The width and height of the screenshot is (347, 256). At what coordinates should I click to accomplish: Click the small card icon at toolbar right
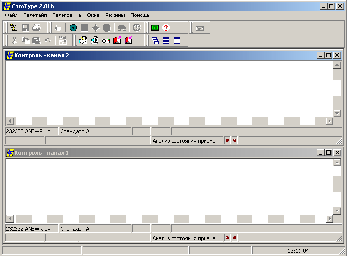coord(200,28)
